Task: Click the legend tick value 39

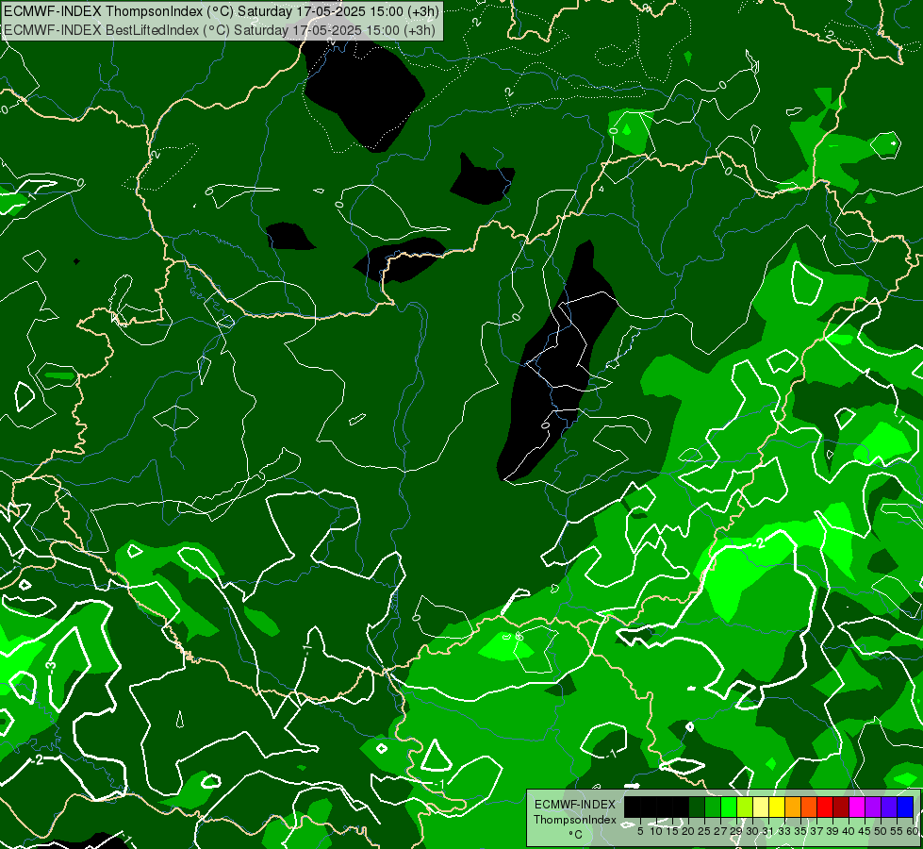Action: tap(832, 831)
